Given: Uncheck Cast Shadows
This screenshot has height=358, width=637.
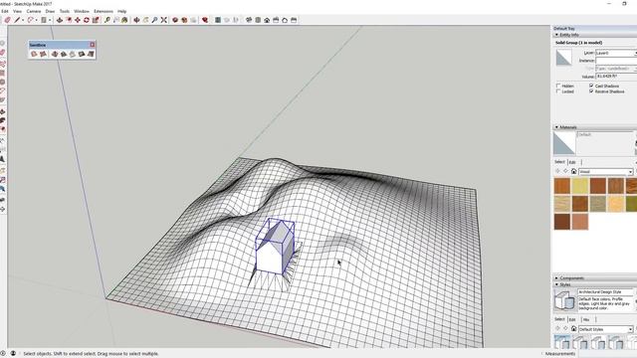Looking at the screenshot, I should [591, 87].
